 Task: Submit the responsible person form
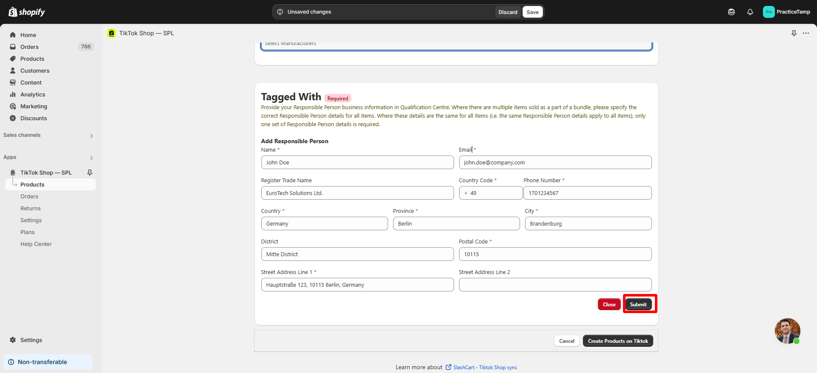[638, 304]
